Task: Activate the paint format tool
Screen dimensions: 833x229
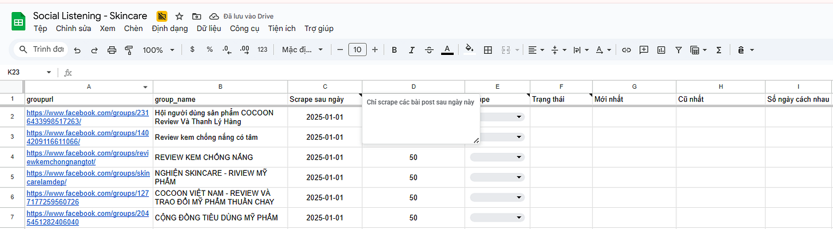Action: pos(129,50)
